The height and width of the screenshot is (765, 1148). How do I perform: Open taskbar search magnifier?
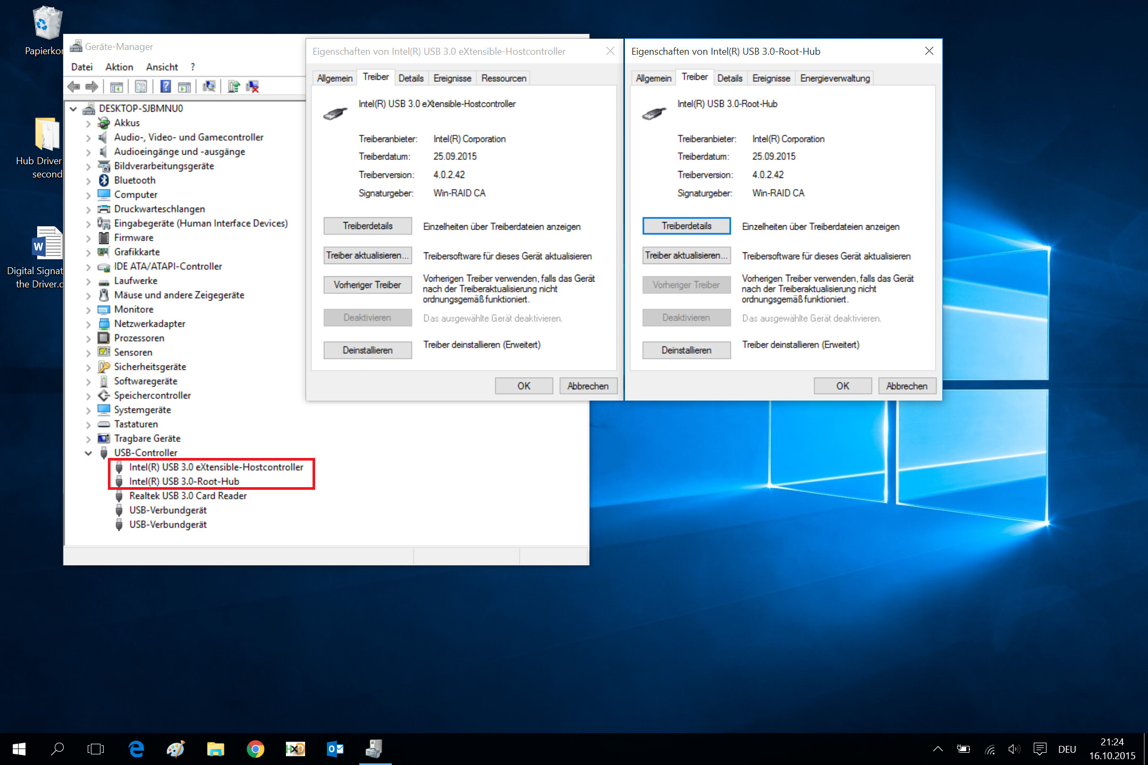57,749
